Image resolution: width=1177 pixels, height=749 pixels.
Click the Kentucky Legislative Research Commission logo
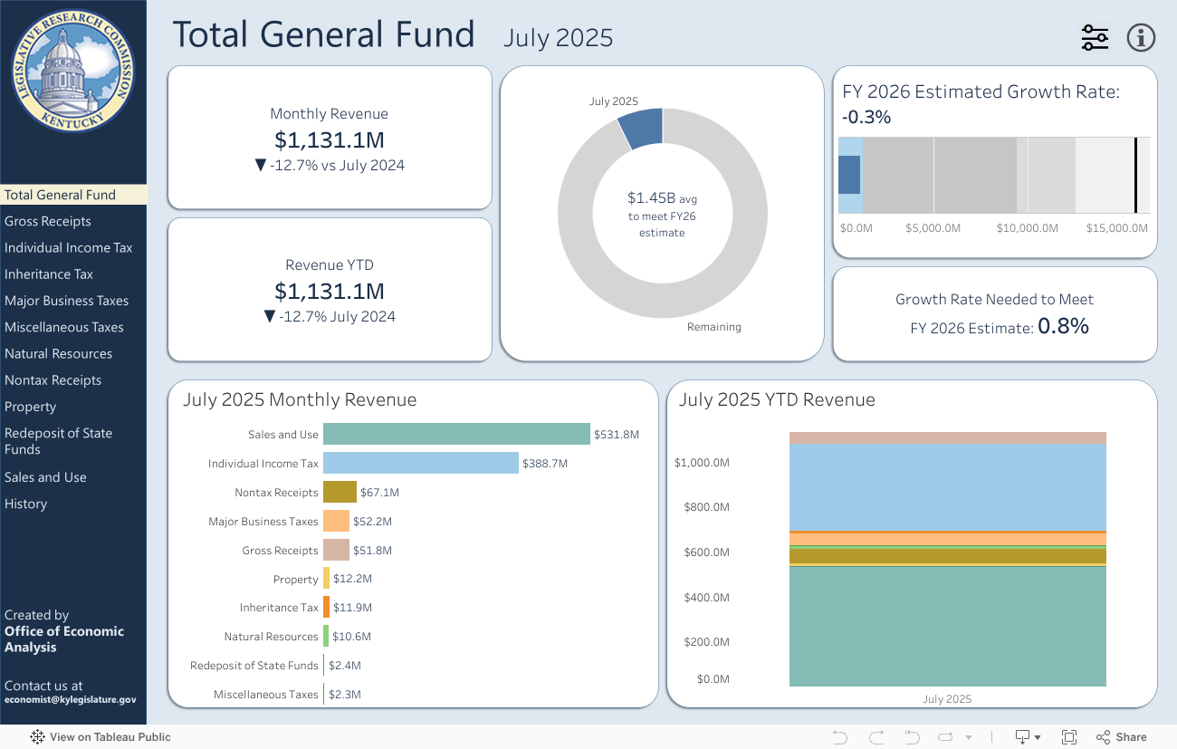pyautogui.click(x=72, y=71)
